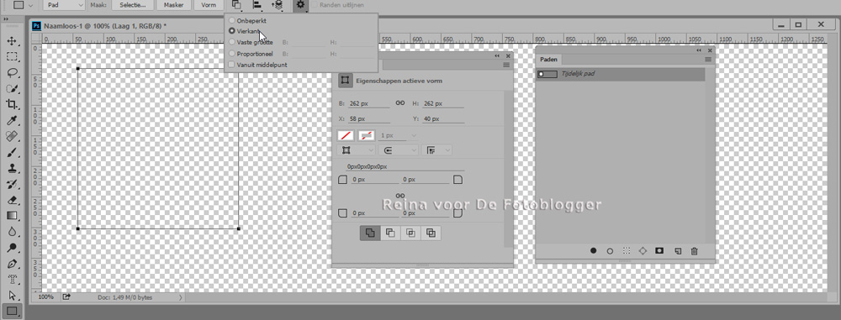Select the Rectangular Marquee tool
The width and height of the screenshot is (841, 320).
pos(12,56)
